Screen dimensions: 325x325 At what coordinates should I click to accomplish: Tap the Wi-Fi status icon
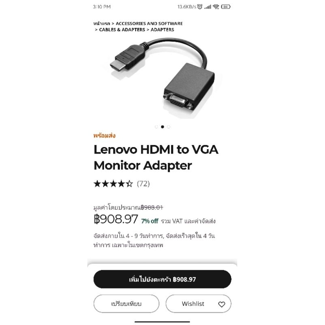click(216, 7)
